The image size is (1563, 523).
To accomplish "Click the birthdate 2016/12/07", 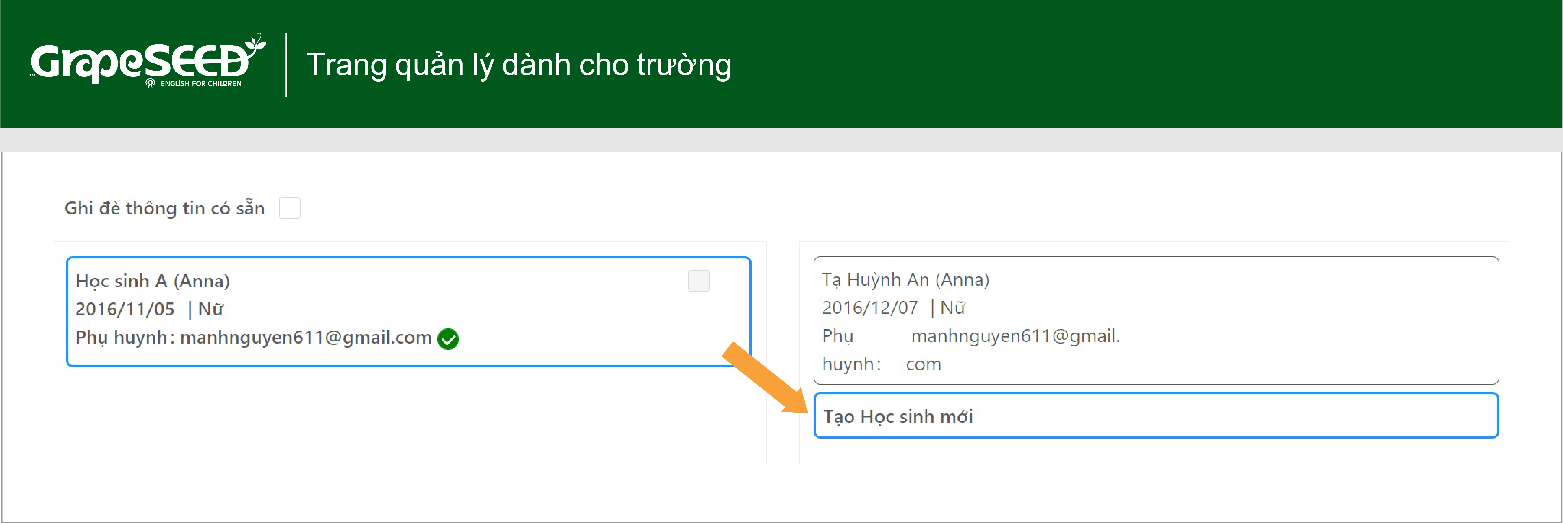I will click(870, 308).
